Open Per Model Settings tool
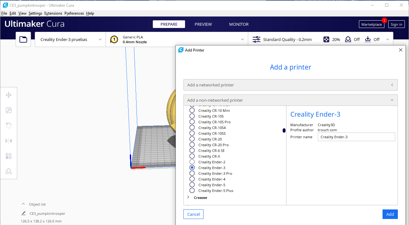 pos(9,156)
